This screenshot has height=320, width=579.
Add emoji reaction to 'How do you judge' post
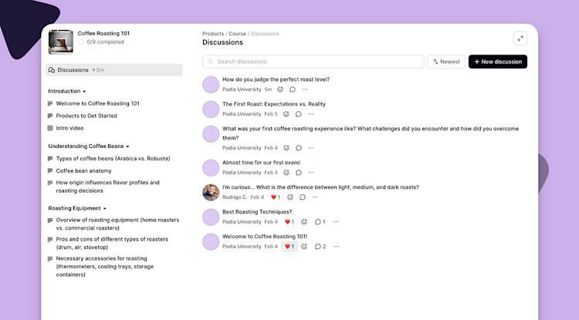(x=280, y=89)
